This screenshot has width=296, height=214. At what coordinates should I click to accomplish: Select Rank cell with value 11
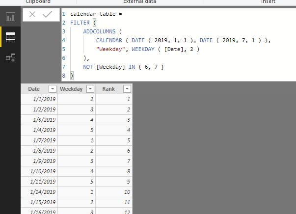[114, 202]
